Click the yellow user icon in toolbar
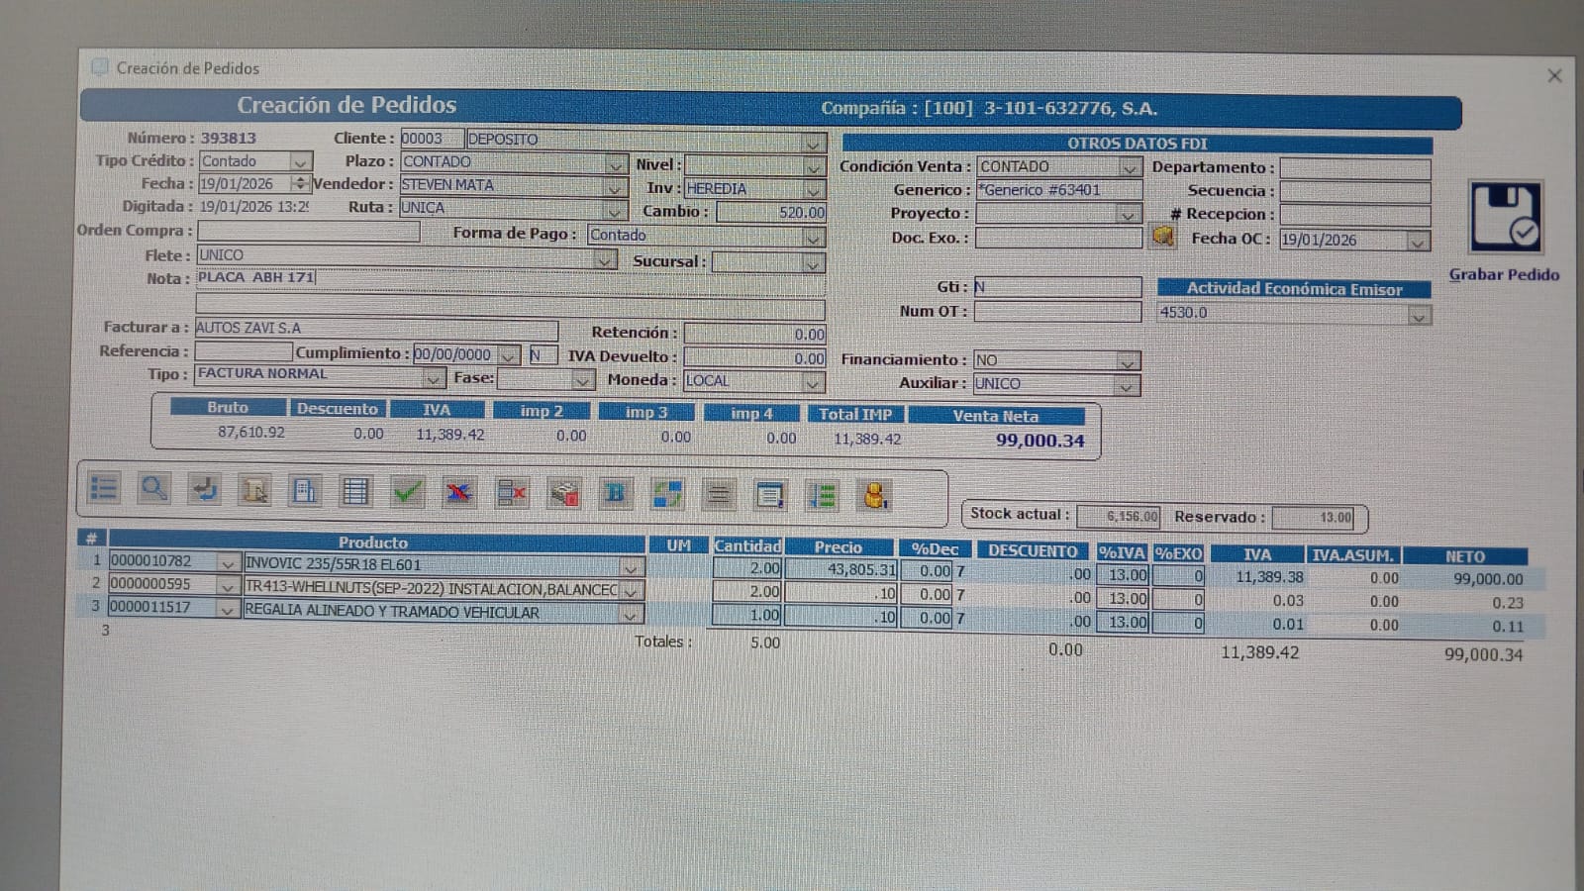The width and height of the screenshot is (1584, 891). pos(874,495)
